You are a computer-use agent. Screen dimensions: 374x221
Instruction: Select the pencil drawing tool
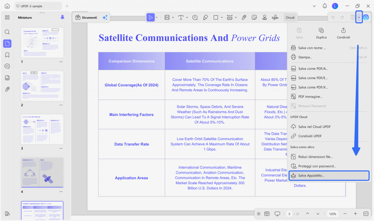coord(205,18)
